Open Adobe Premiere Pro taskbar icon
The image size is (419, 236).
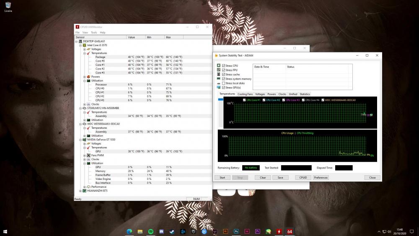(258, 231)
